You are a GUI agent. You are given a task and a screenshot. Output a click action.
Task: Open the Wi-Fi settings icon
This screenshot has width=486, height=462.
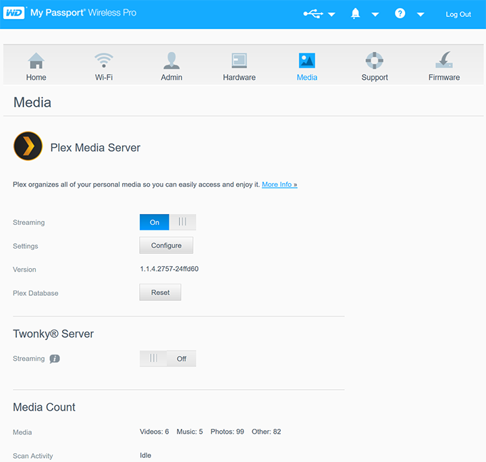coord(103,61)
